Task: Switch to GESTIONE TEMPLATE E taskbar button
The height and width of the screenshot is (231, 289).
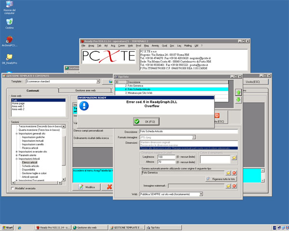Action: coord(127,228)
